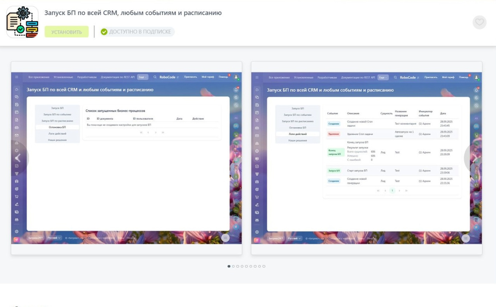
Task: Open the user profile avatar icon top-right
Action: 236,77
